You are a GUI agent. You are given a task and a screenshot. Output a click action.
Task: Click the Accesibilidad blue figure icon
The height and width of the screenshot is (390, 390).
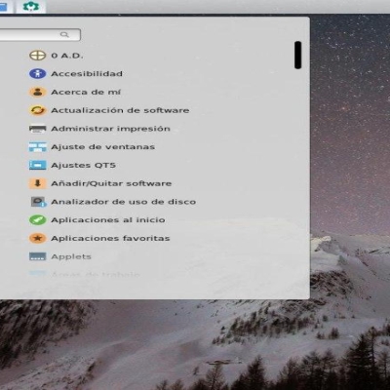coord(38,74)
